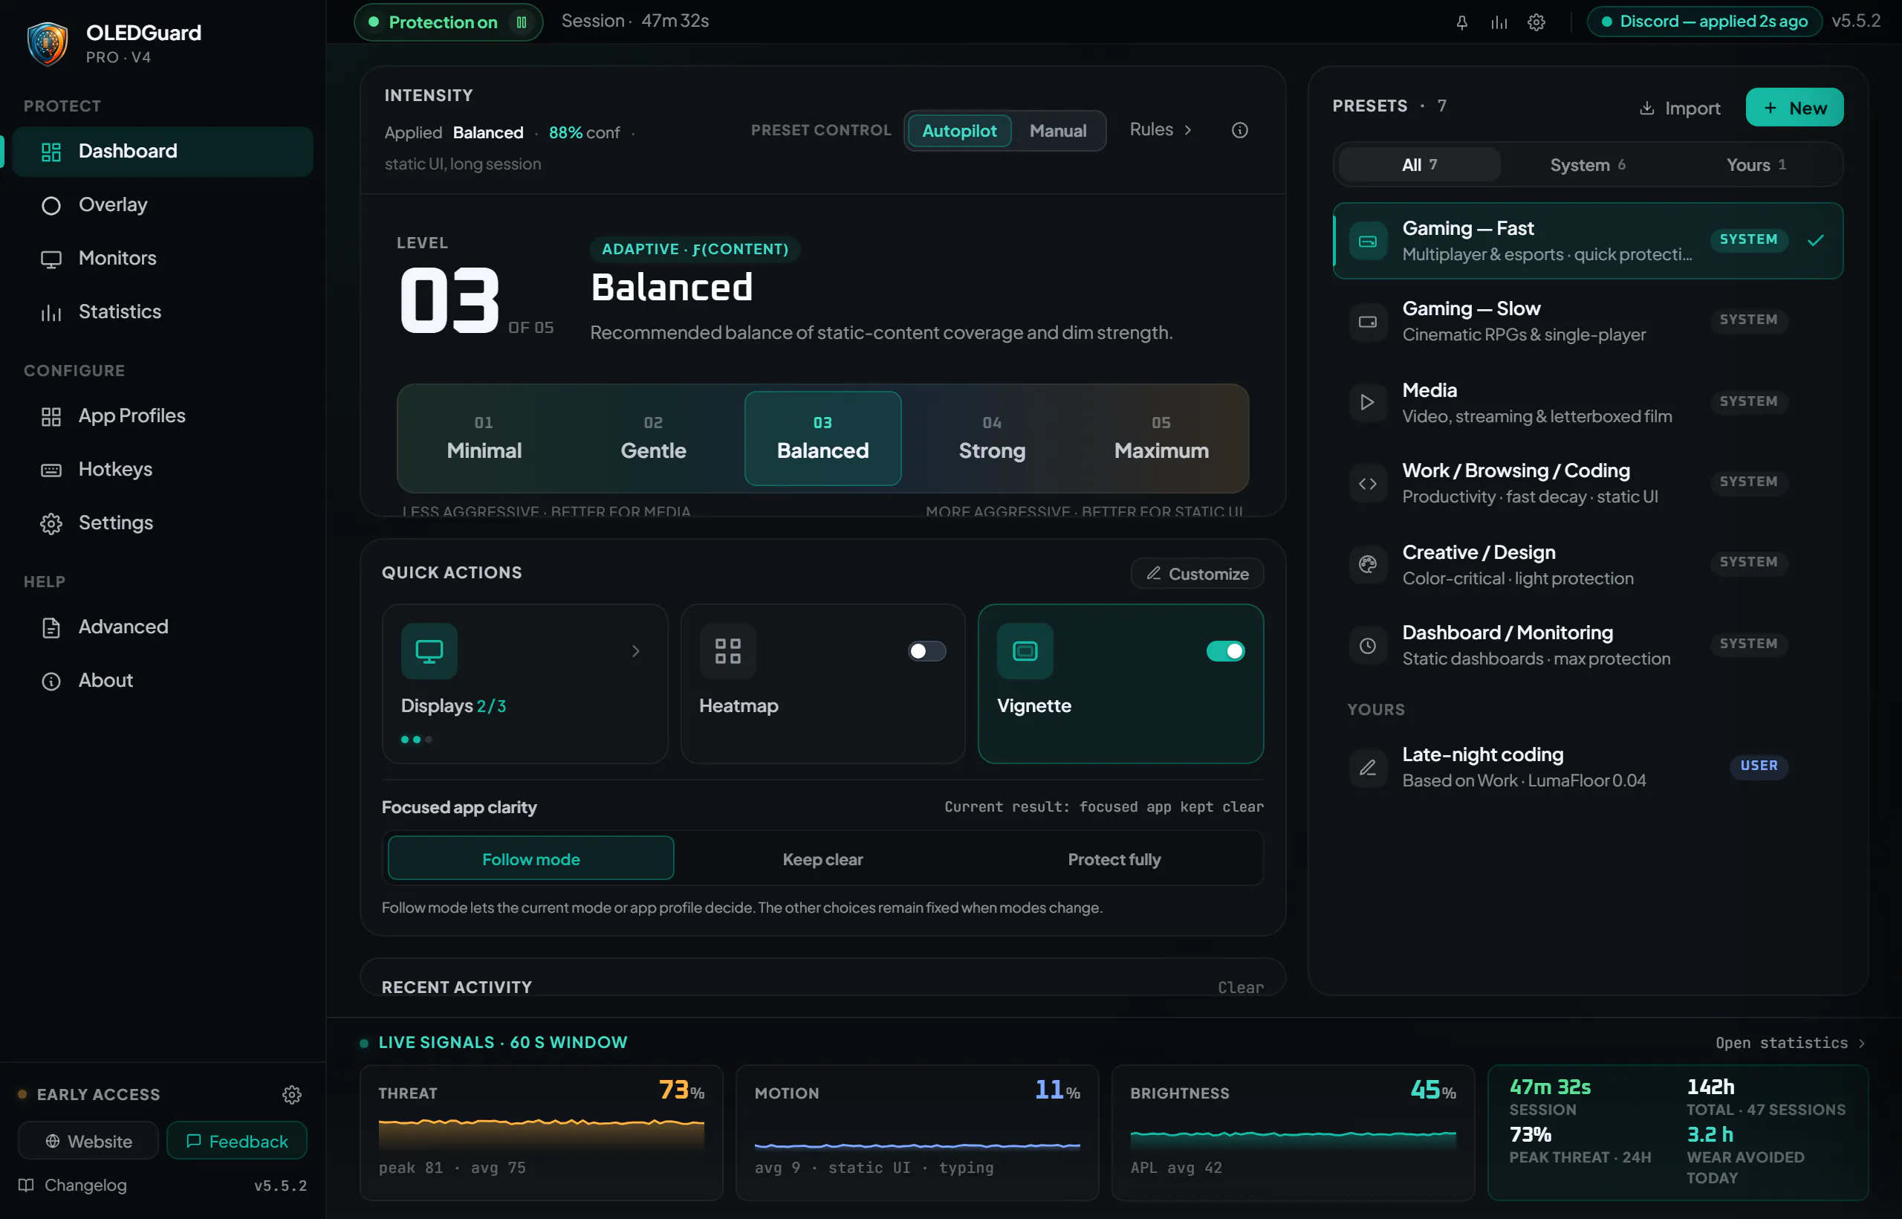Set intensity level to 04 Strong
Viewport: 1902px width, 1219px height.
[991, 439]
